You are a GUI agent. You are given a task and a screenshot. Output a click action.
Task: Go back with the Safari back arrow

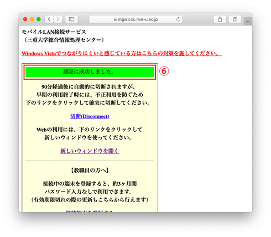pyautogui.click(x=49, y=19)
